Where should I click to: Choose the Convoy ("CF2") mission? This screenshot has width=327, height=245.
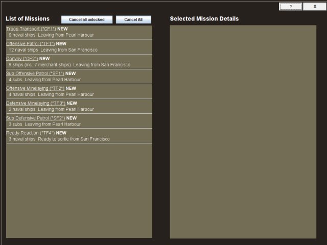[22, 59]
